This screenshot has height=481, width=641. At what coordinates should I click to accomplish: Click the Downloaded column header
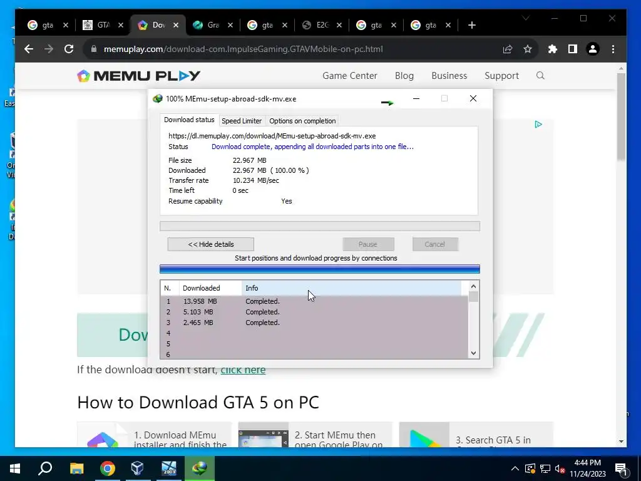point(210,288)
